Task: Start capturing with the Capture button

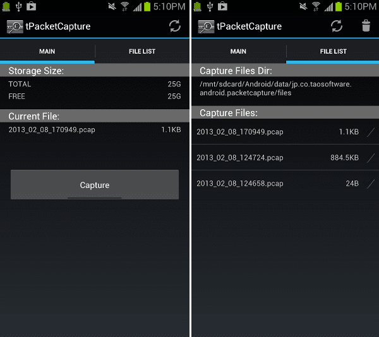Action: point(95,185)
